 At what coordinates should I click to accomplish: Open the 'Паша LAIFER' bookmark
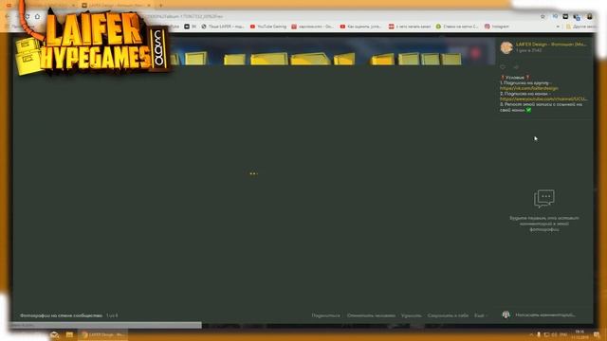click(223, 27)
